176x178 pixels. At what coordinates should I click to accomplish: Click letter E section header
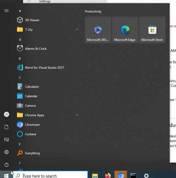click(x=20, y=144)
